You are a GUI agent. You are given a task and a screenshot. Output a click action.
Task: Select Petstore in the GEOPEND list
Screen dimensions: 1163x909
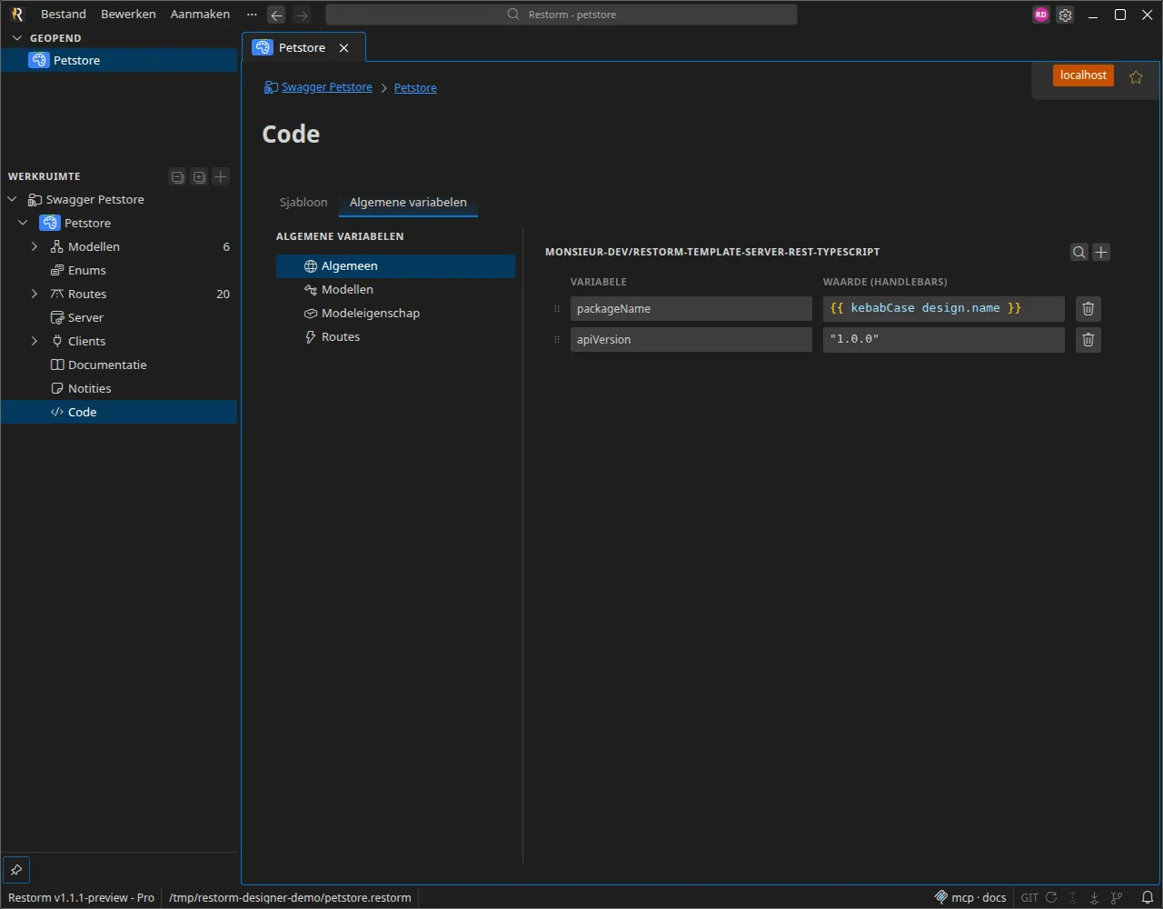(119, 60)
